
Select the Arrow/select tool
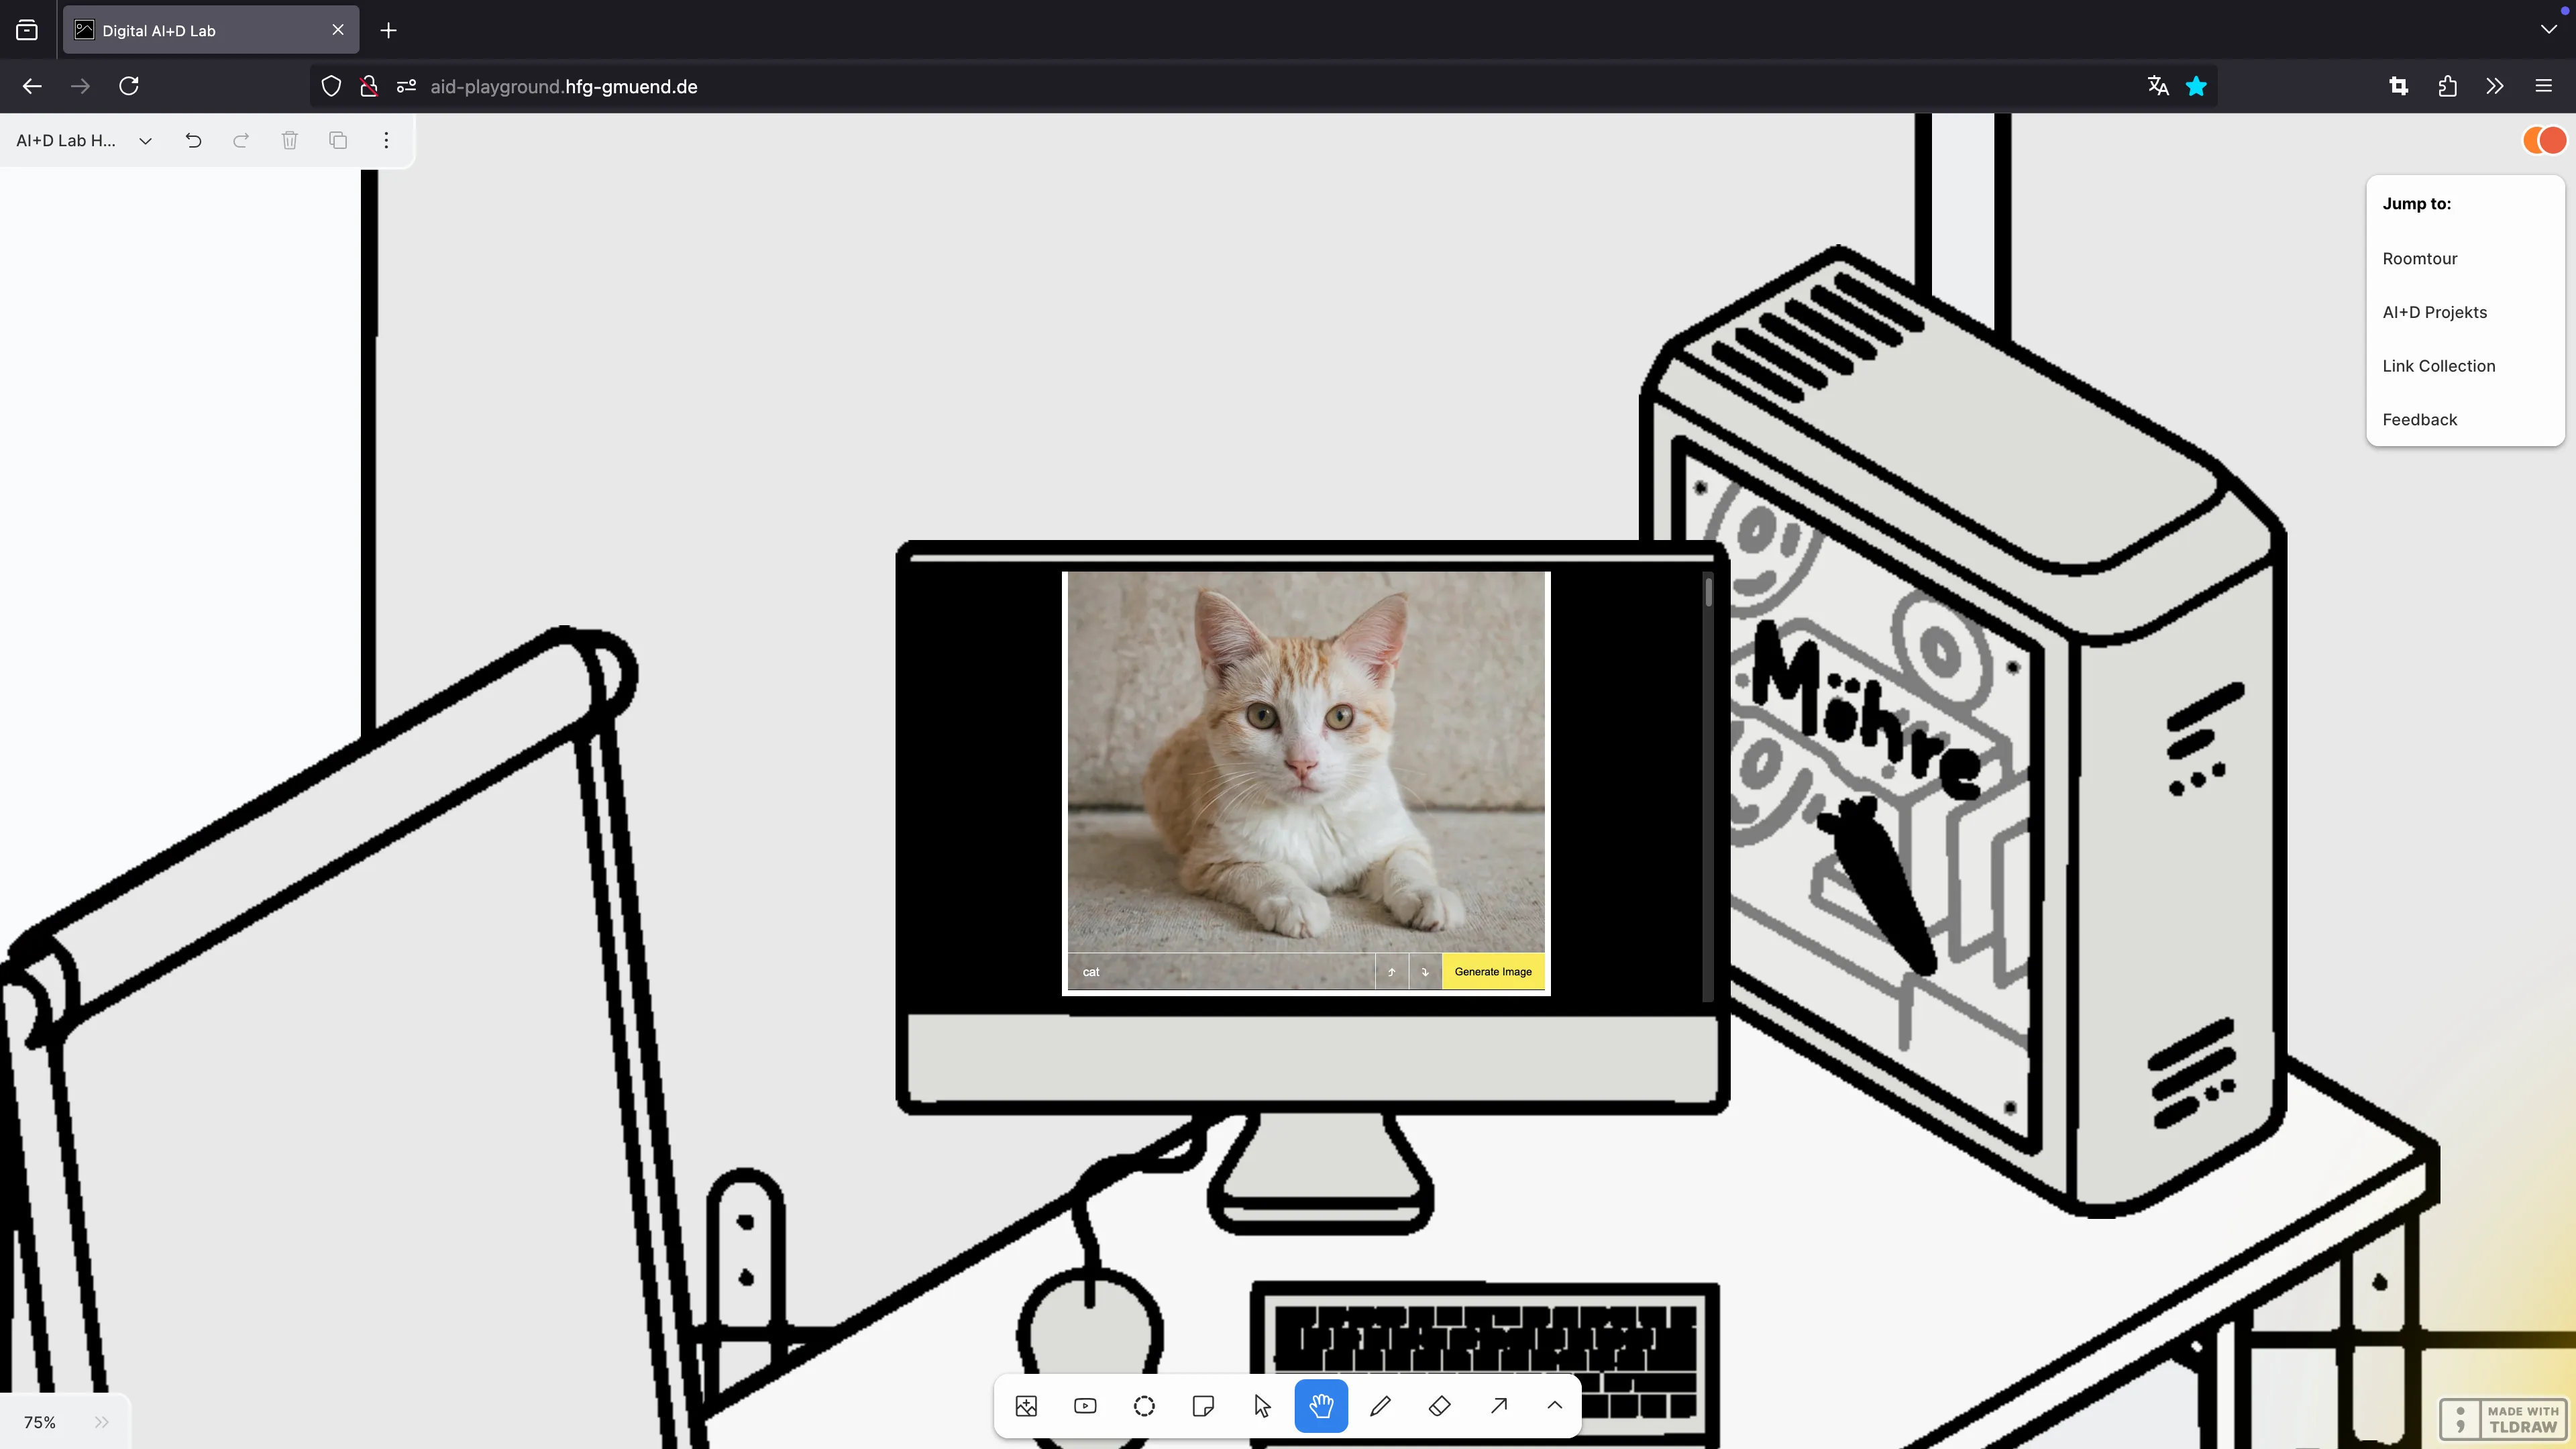(1263, 1407)
